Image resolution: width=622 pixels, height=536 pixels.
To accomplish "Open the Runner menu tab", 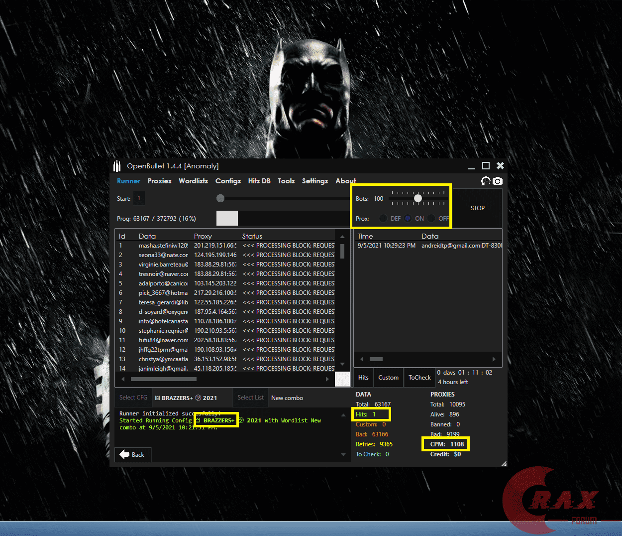I will tap(128, 181).
